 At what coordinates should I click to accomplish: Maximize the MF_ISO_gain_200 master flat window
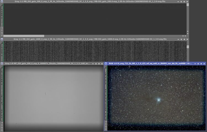99,64
